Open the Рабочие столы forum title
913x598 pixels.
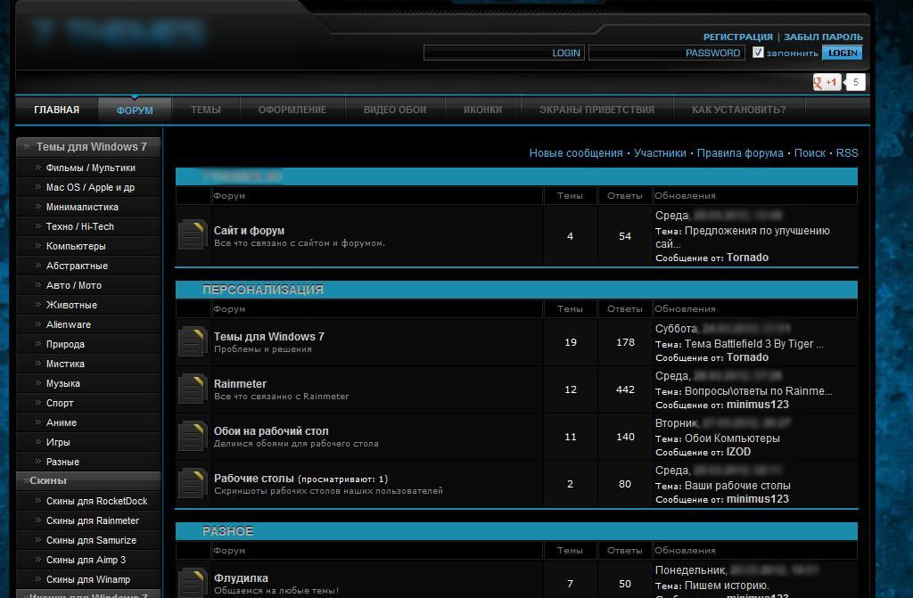tap(254, 479)
